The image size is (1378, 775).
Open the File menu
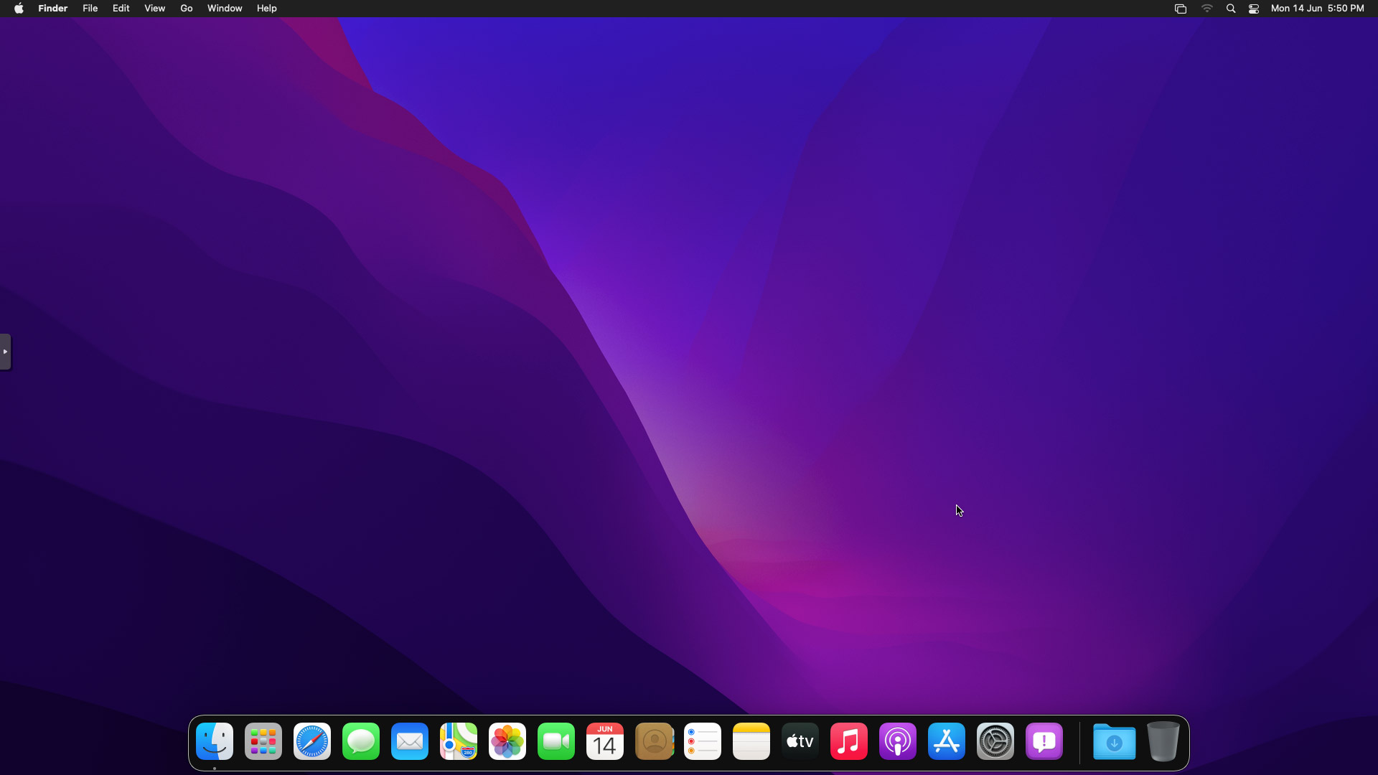[x=90, y=9]
